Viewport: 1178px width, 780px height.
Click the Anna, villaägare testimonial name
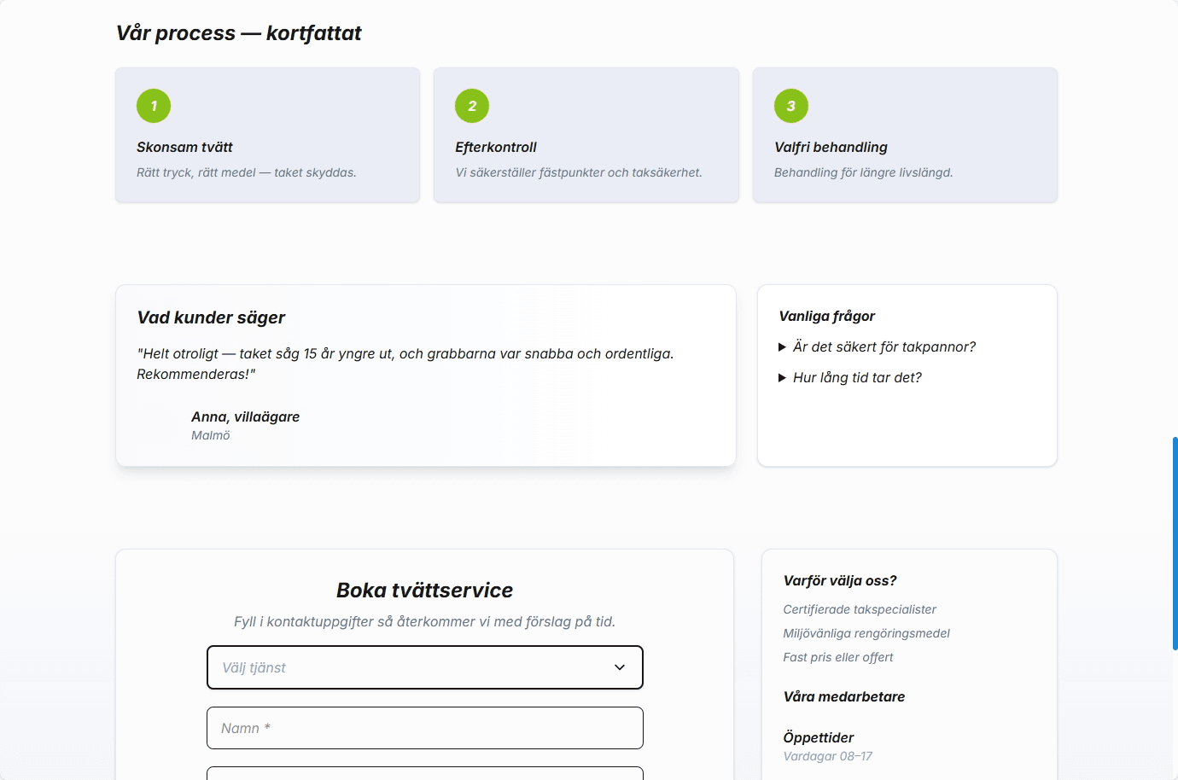pos(245,416)
